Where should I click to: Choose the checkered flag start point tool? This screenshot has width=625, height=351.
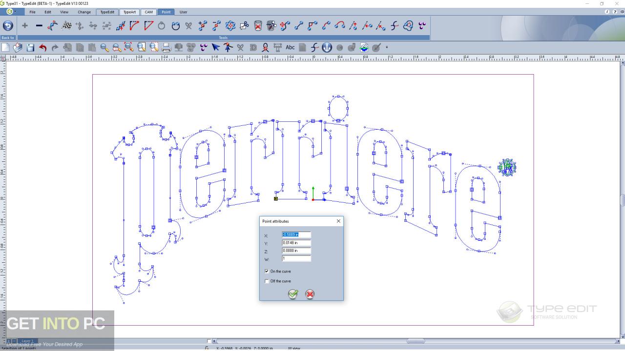click(x=66, y=26)
